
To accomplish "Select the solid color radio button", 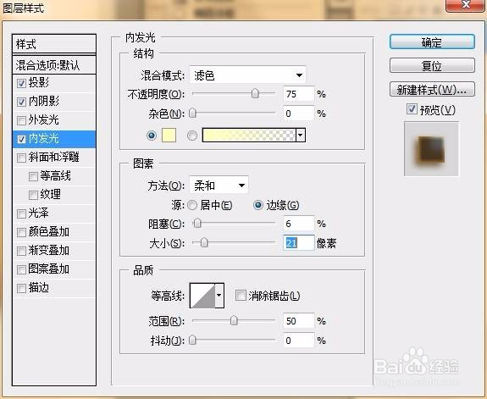I will coord(152,136).
